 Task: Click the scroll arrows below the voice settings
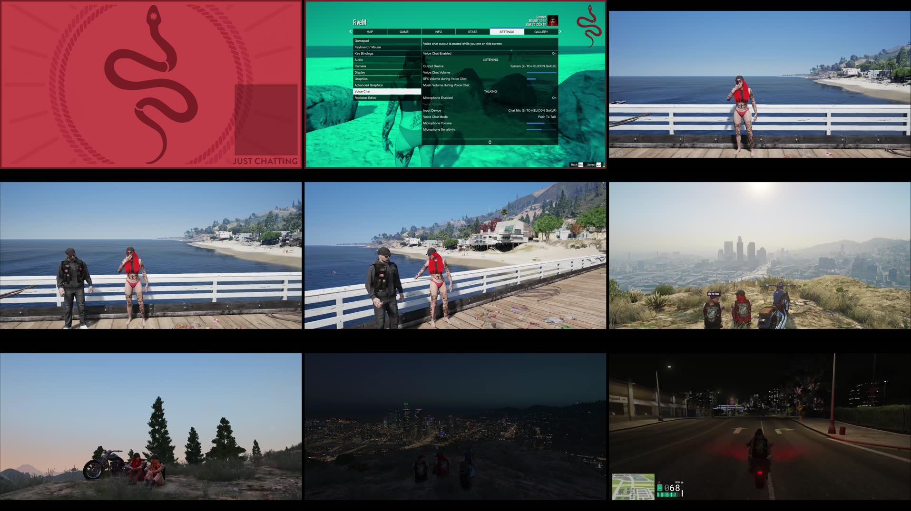(x=490, y=142)
